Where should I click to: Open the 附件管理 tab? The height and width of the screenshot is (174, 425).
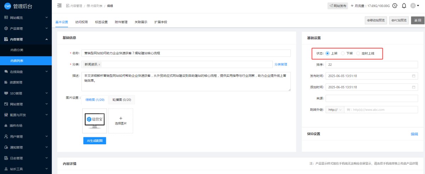coord(121,22)
